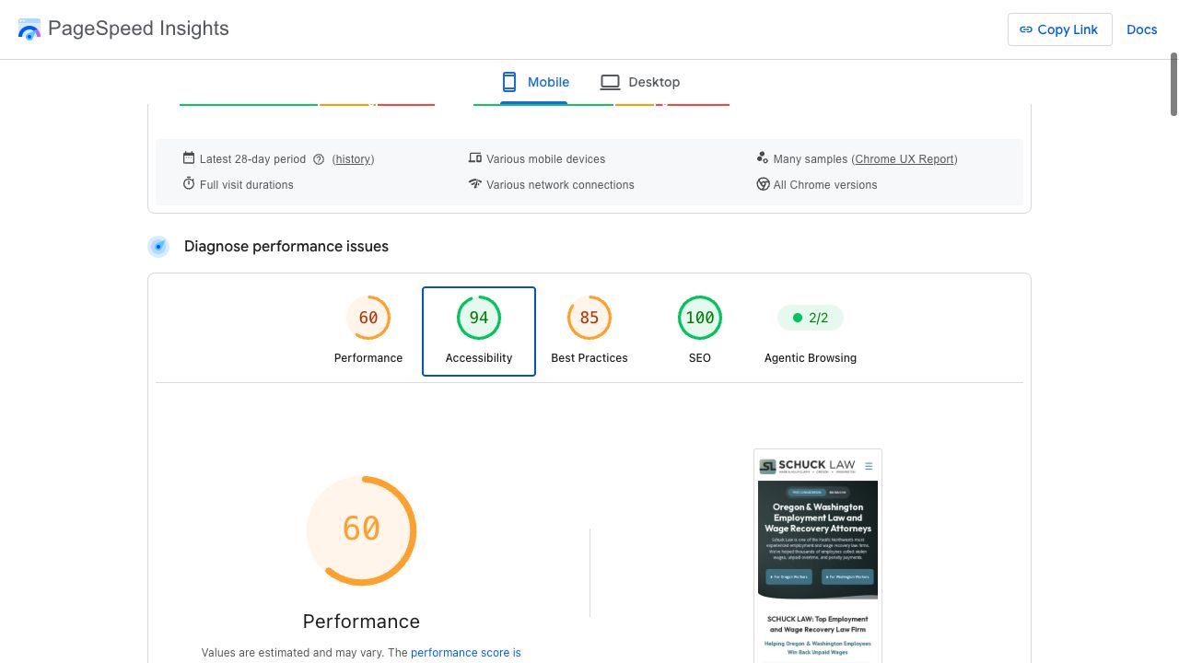1179x663 pixels.
Task: Click the Chrome icon beside All Chrome versions
Action: (763, 184)
